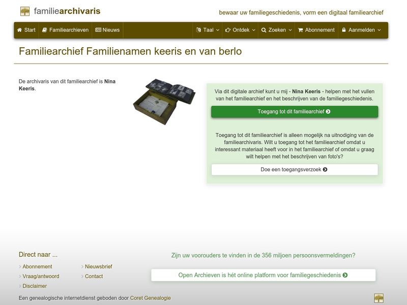Viewport: 407px width, 305px height.
Task: Click the Direct naar ... footer heading
Action: 38,255
